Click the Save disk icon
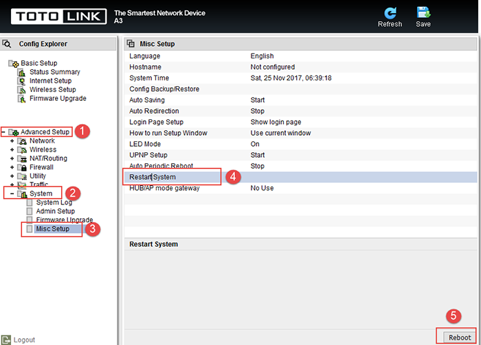This screenshot has height=345, width=481. click(x=423, y=12)
